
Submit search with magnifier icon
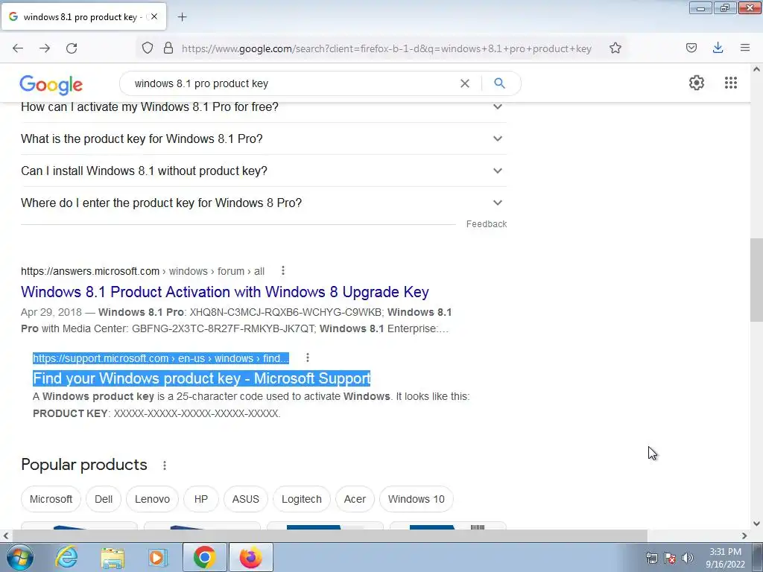(499, 83)
